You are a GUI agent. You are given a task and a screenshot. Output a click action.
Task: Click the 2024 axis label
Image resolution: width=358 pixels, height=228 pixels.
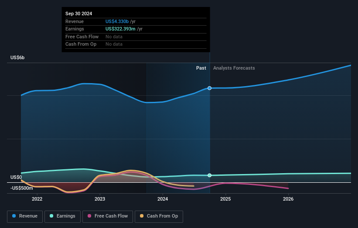[x=163, y=199]
